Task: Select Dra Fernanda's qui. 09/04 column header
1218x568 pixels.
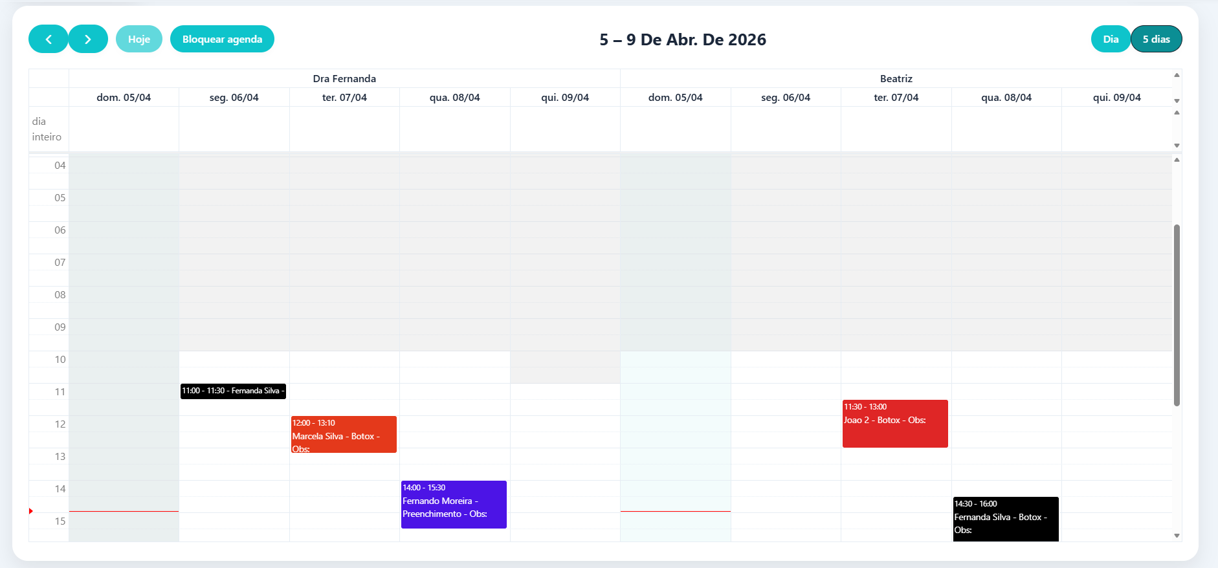Action: click(565, 98)
